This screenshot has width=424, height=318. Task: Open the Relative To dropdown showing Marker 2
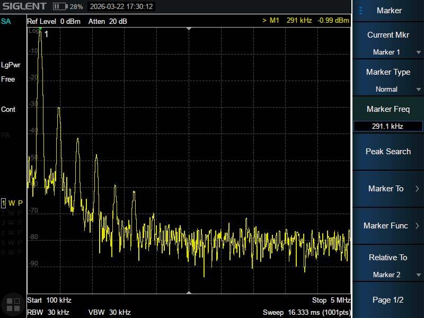coord(388,275)
